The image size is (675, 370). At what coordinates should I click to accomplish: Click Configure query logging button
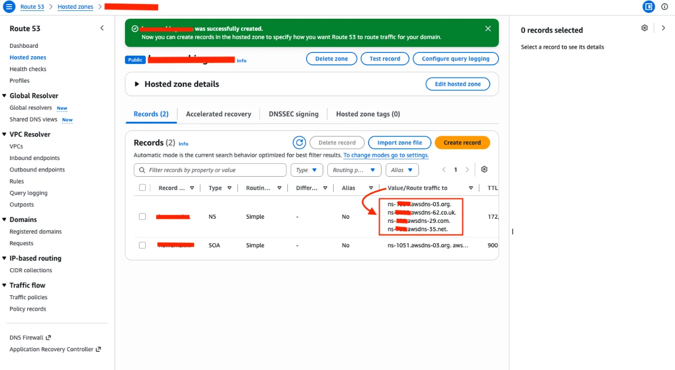pos(456,59)
